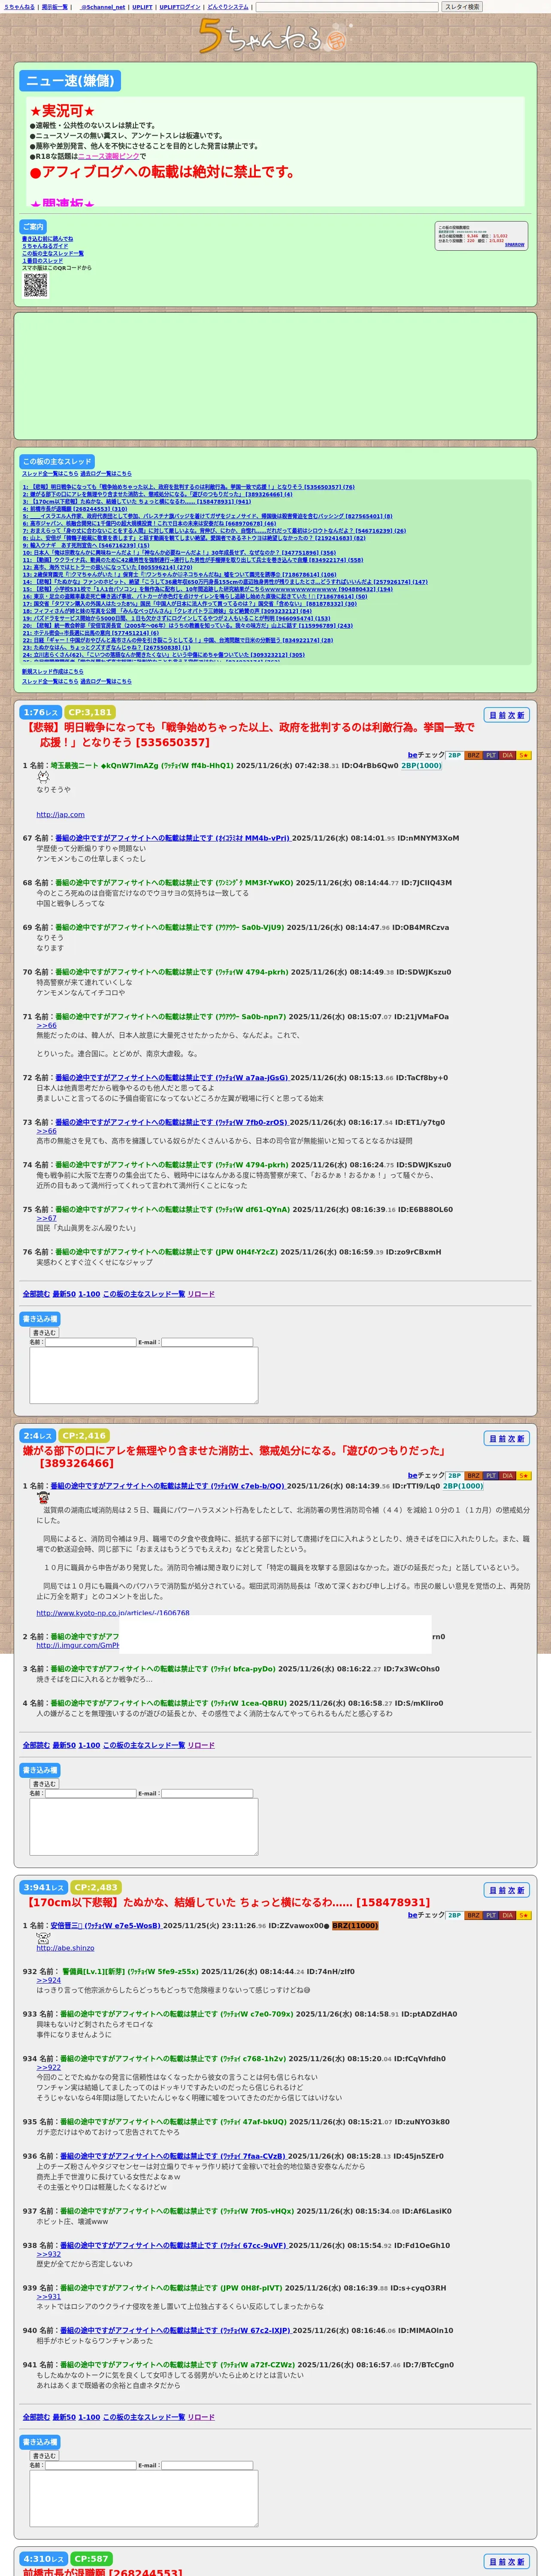Image resolution: width=551 pixels, height=2576 pixels.
Task: Focus 名前 field in thread 535650357 form
Action: point(90,1342)
